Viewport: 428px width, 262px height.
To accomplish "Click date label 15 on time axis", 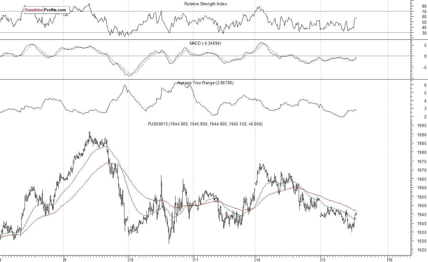I will click(323, 260).
